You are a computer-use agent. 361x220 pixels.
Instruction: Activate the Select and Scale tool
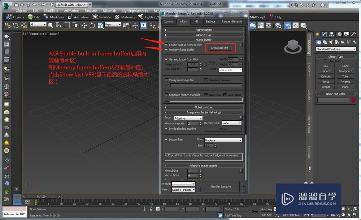100,25
